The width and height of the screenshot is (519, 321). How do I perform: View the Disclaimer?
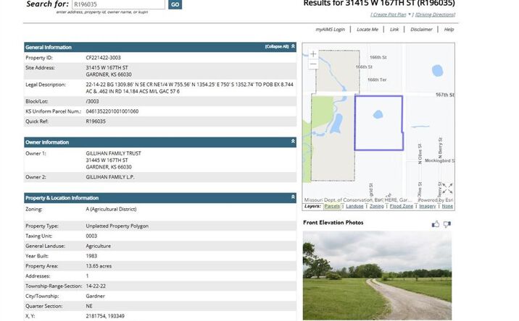coord(421,30)
